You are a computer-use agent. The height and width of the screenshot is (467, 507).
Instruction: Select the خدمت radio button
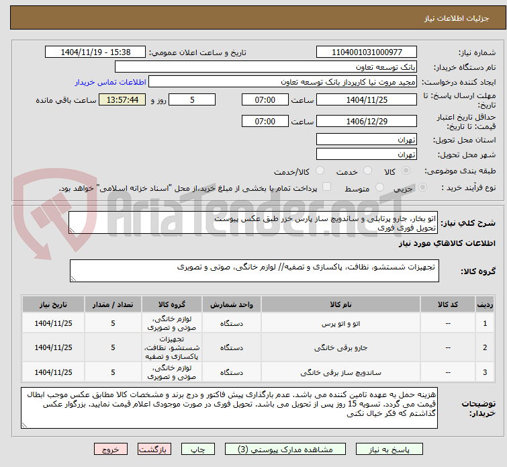point(367,170)
